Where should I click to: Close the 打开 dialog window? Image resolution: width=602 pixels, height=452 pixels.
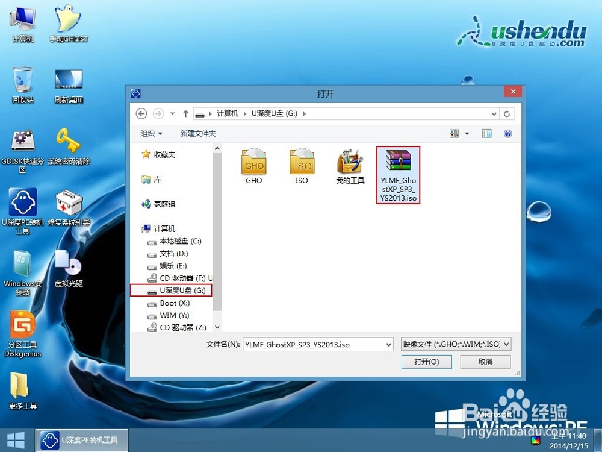[x=513, y=92]
